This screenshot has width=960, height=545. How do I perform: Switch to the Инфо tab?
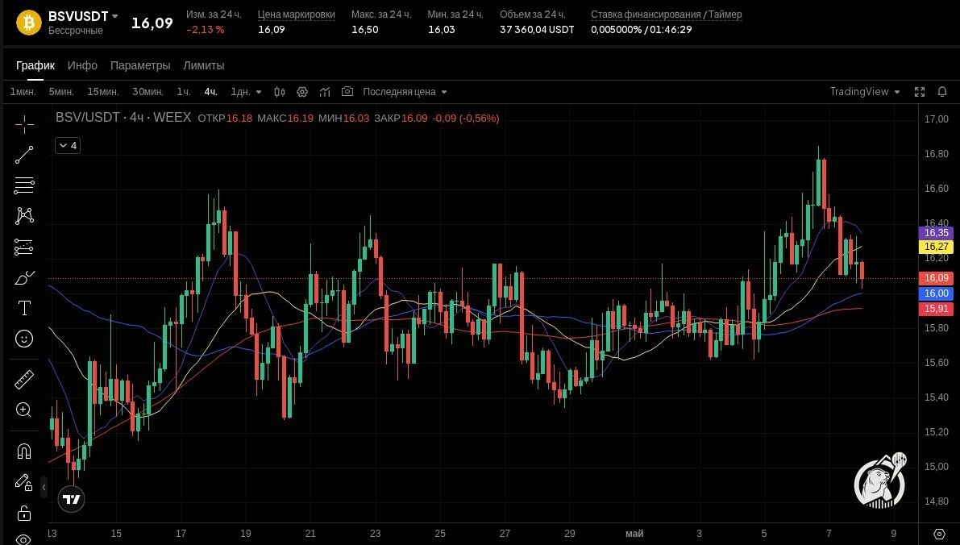(x=82, y=65)
